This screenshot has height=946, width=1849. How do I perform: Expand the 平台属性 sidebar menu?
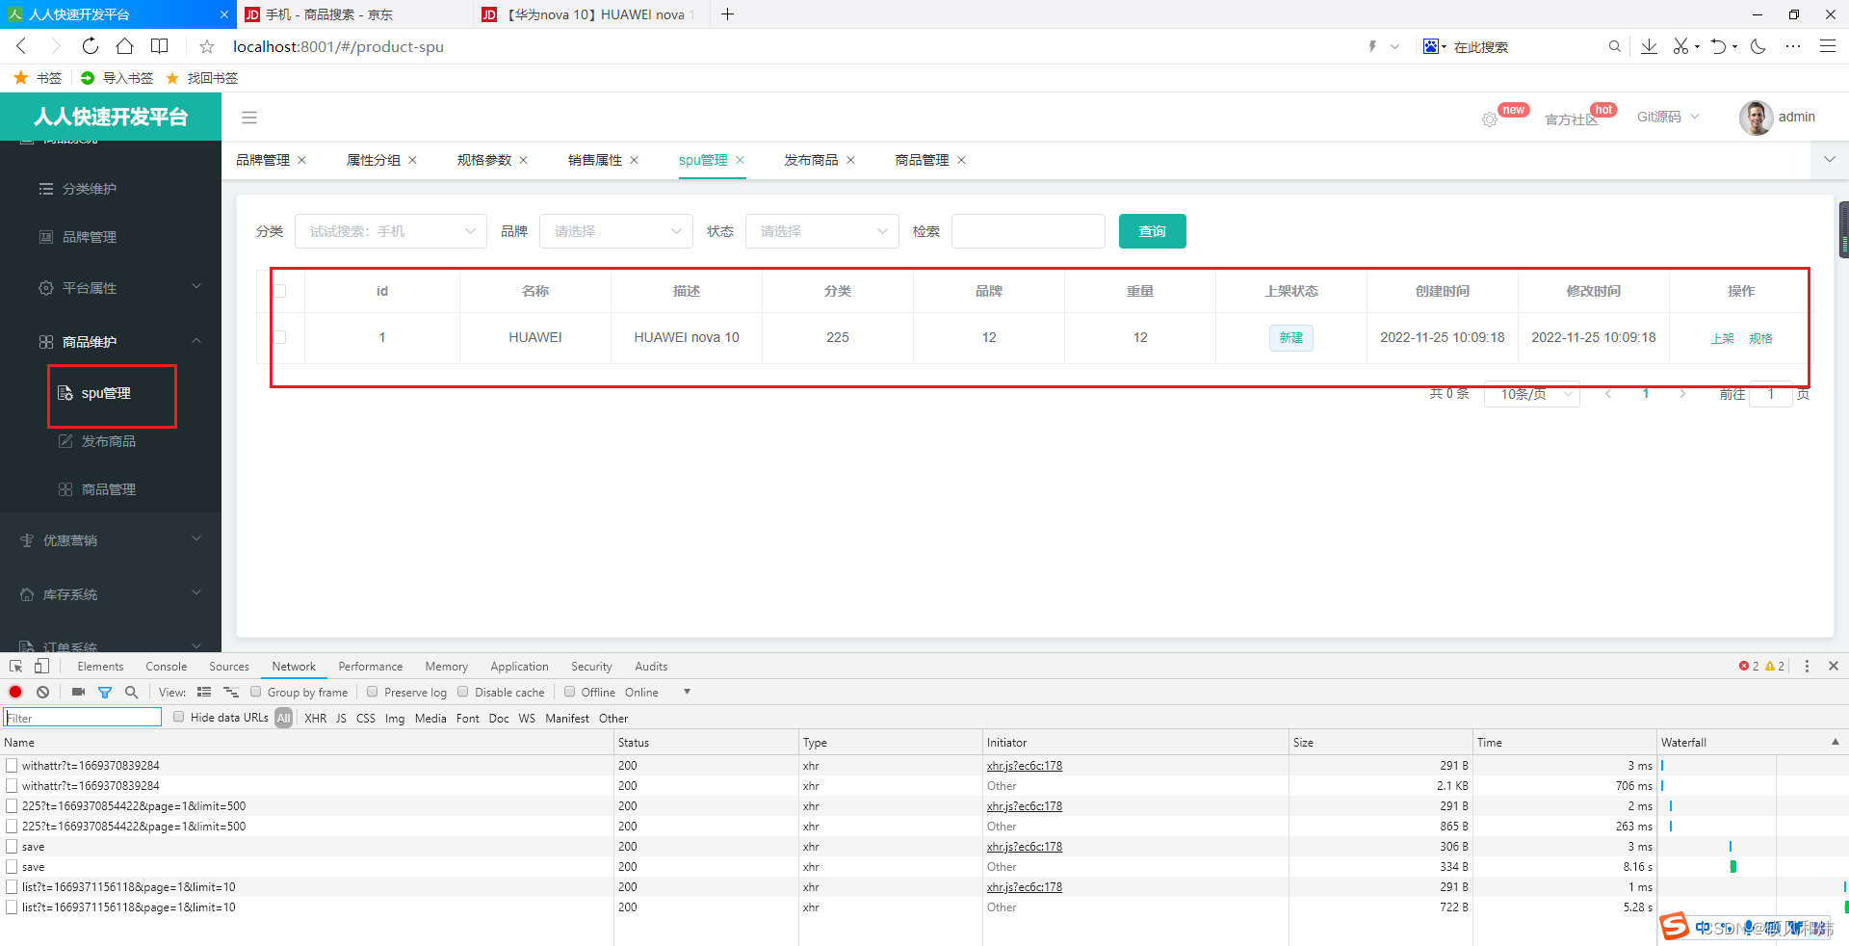pyautogui.click(x=111, y=288)
